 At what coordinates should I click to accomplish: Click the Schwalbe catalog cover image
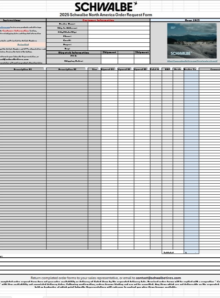(x=192, y=41)
